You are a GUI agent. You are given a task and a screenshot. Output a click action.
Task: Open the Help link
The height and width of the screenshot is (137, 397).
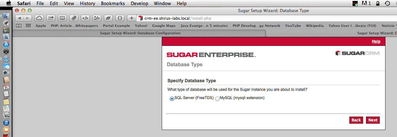coord(376,41)
